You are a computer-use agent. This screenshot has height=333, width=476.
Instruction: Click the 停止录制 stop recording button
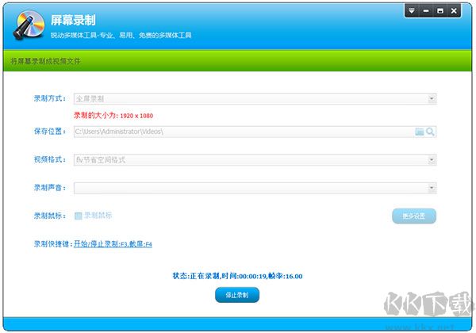pyautogui.click(x=236, y=295)
